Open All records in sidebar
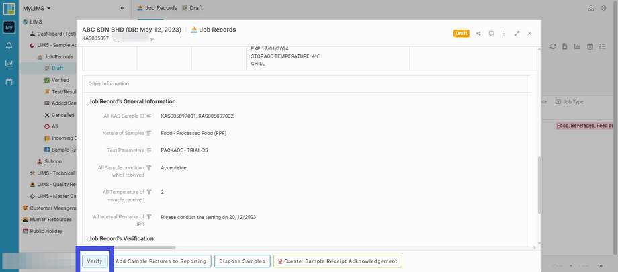The width and height of the screenshot is (618, 272). click(x=51, y=126)
